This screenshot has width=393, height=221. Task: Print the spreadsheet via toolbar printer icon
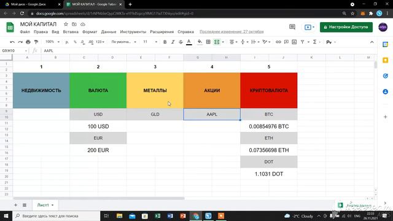click(x=28, y=42)
